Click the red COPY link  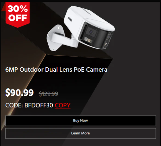tap(63, 105)
